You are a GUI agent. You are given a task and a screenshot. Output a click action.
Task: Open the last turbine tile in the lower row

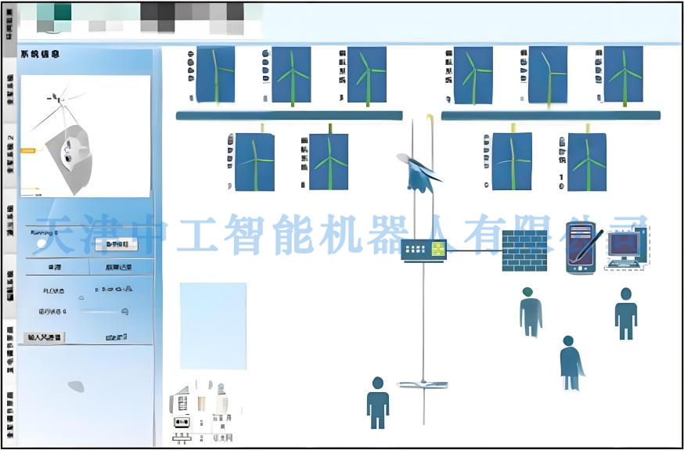pos(587,162)
